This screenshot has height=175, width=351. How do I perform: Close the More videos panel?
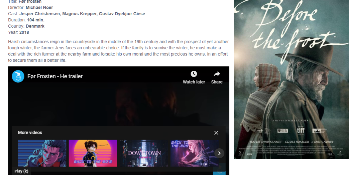(x=216, y=133)
